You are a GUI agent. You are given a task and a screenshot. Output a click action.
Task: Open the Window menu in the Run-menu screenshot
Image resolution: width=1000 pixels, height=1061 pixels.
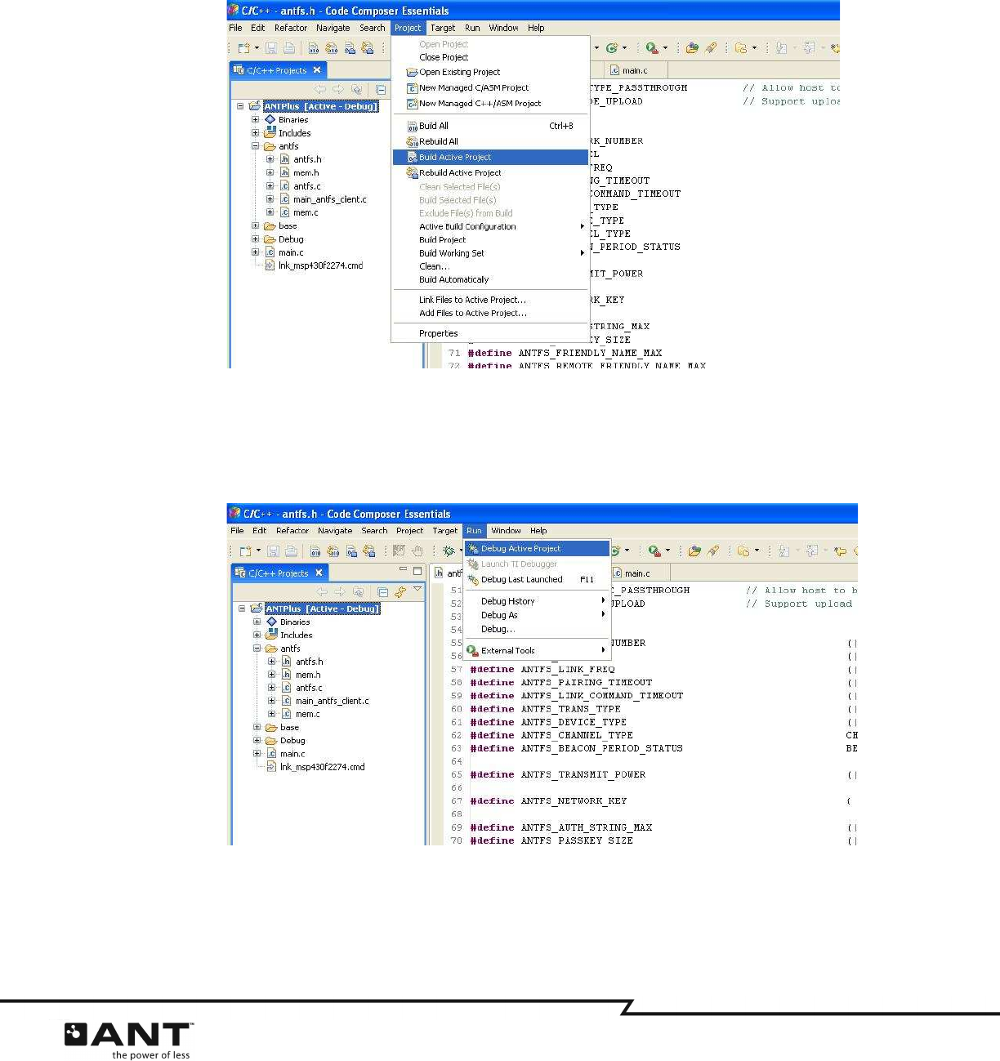(506, 530)
